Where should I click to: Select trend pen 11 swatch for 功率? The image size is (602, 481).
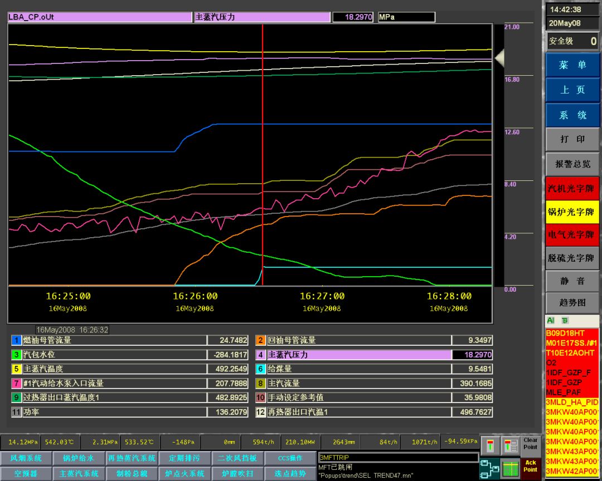point(16,412)
